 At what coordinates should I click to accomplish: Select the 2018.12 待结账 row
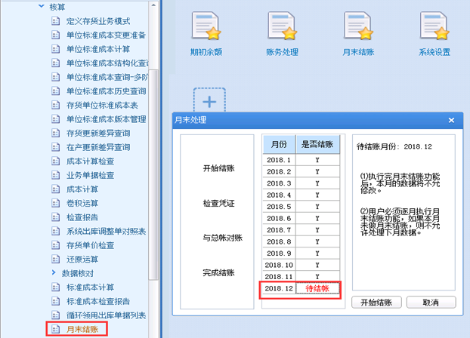coord(301,289)
